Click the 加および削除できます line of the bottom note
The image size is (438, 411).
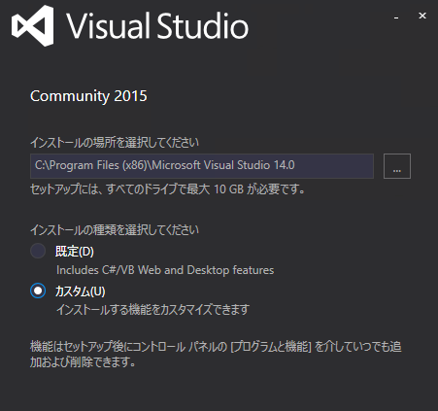coord(83,361)
